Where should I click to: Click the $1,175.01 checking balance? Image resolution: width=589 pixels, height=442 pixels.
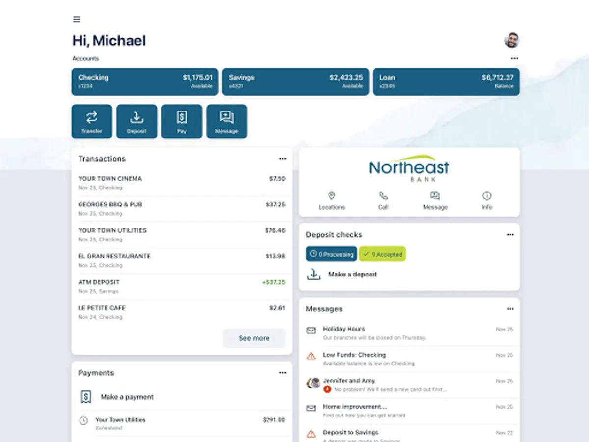[x=198, y=77]
